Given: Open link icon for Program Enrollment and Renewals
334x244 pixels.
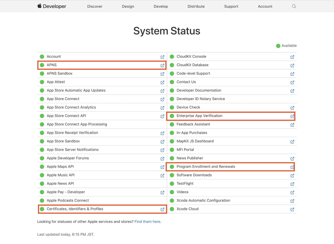Looking at the screenshot, I should point(292,167).
